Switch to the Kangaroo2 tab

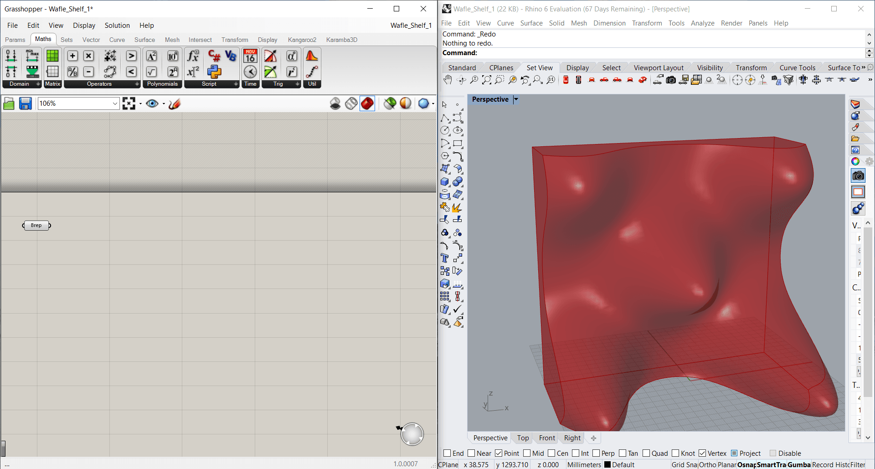302,40
